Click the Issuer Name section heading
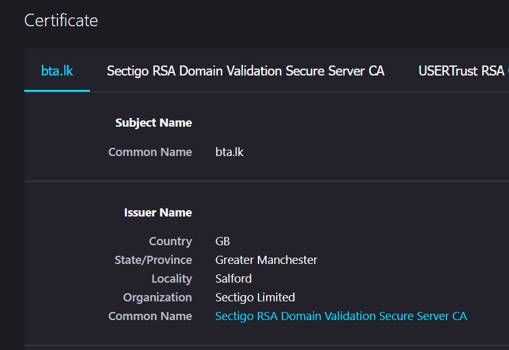 (x=158, y=213)
